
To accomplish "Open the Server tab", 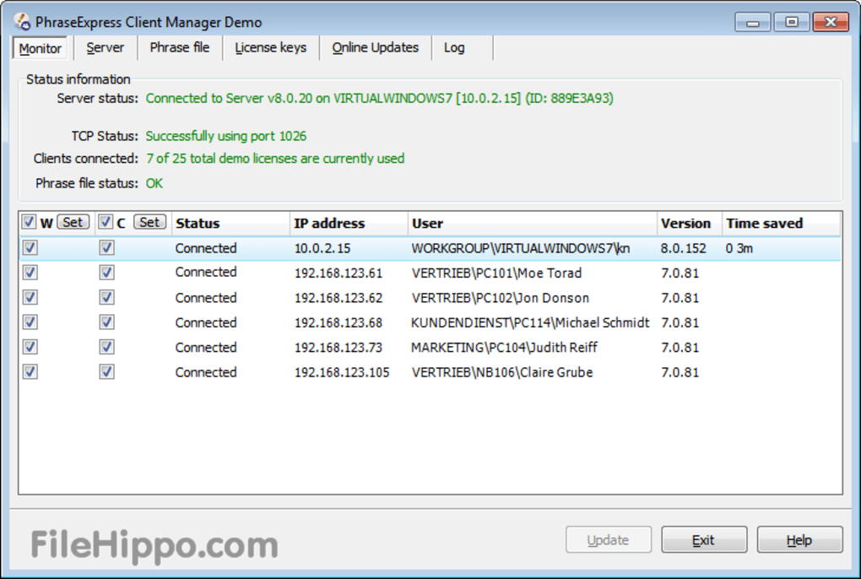I will pyautogui.click(x=105, y=48).
